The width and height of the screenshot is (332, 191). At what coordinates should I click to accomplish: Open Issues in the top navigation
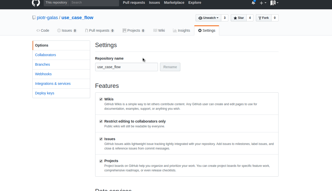click(154, 3)
